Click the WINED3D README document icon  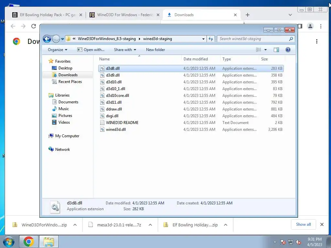(x=102, y=122)
